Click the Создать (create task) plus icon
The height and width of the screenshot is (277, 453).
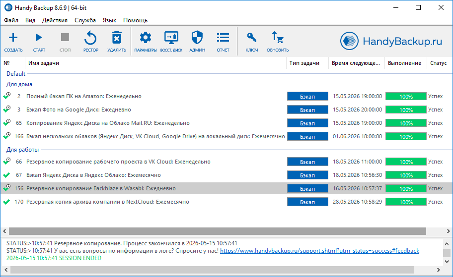(13, 38)
